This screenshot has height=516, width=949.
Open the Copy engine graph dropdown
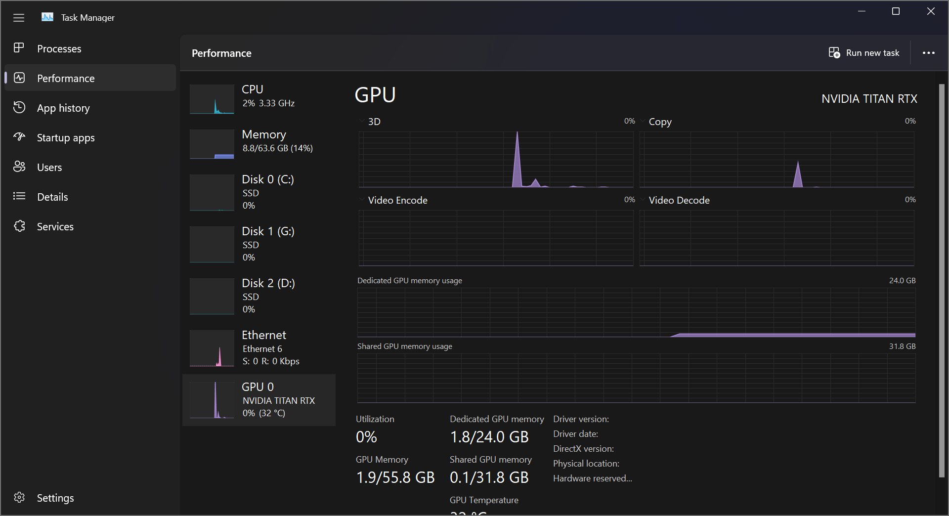click(643, 121)
